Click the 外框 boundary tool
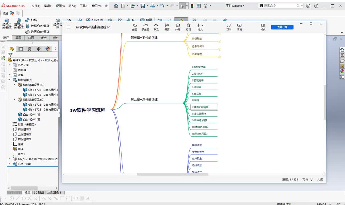The width and height of the screenshot is (345, 205). coord(178,27)
